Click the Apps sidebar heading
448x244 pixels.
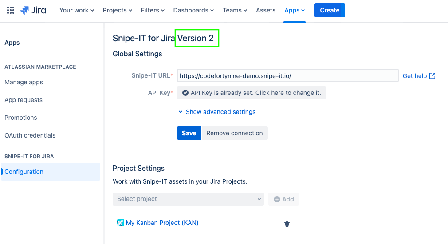[12, 43]
